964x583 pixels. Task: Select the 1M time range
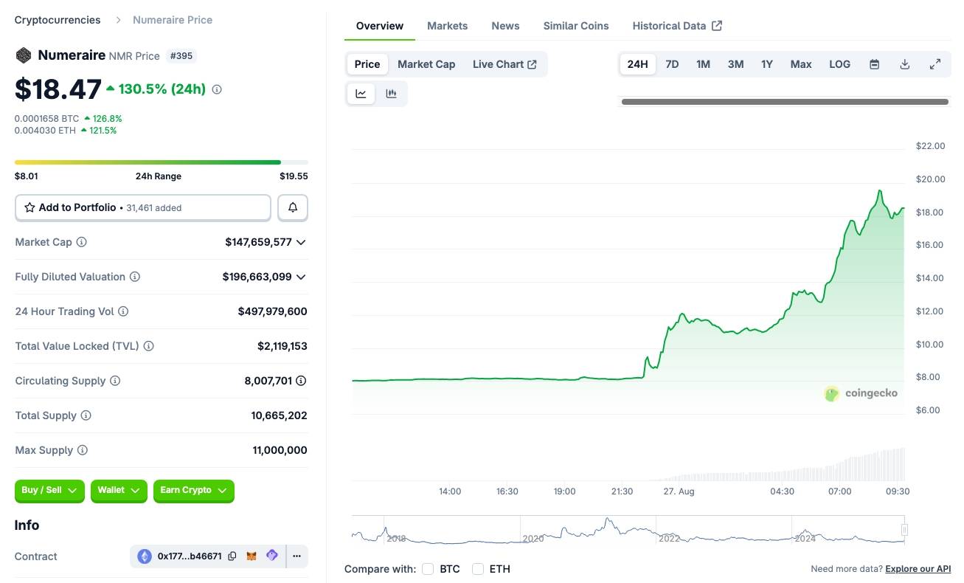(x=703, y=64)
